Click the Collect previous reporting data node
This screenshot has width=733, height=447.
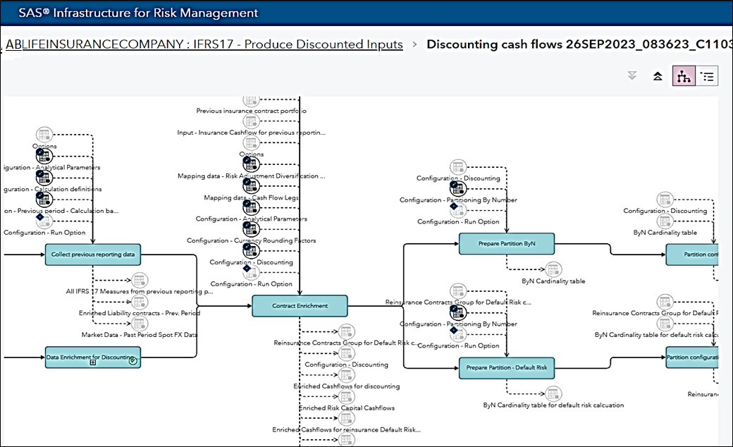click(x=92, y=255)
